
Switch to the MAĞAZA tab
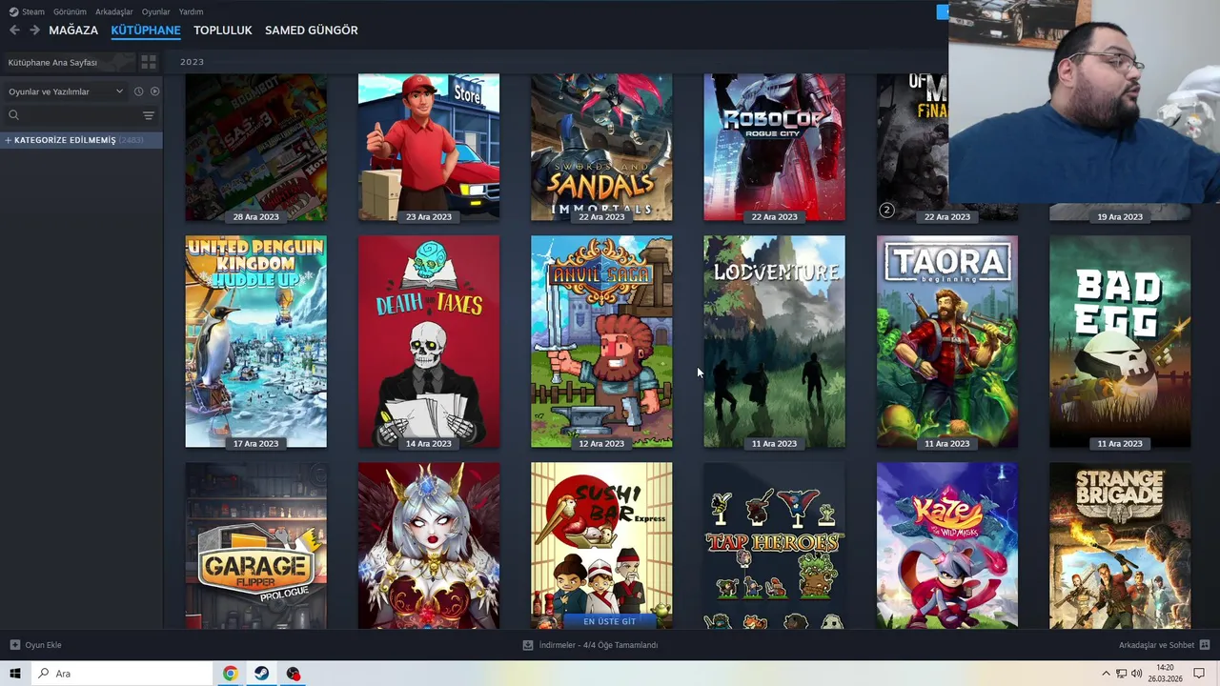(73, 30)
